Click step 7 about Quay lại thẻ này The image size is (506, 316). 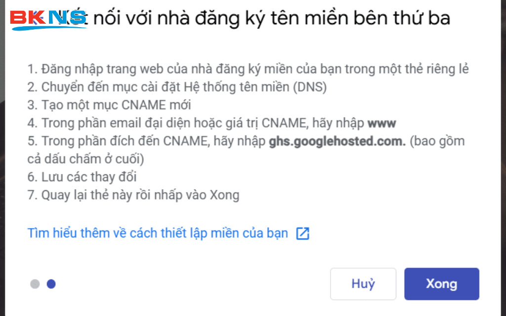pyautogui.click(x=133, y=195)
